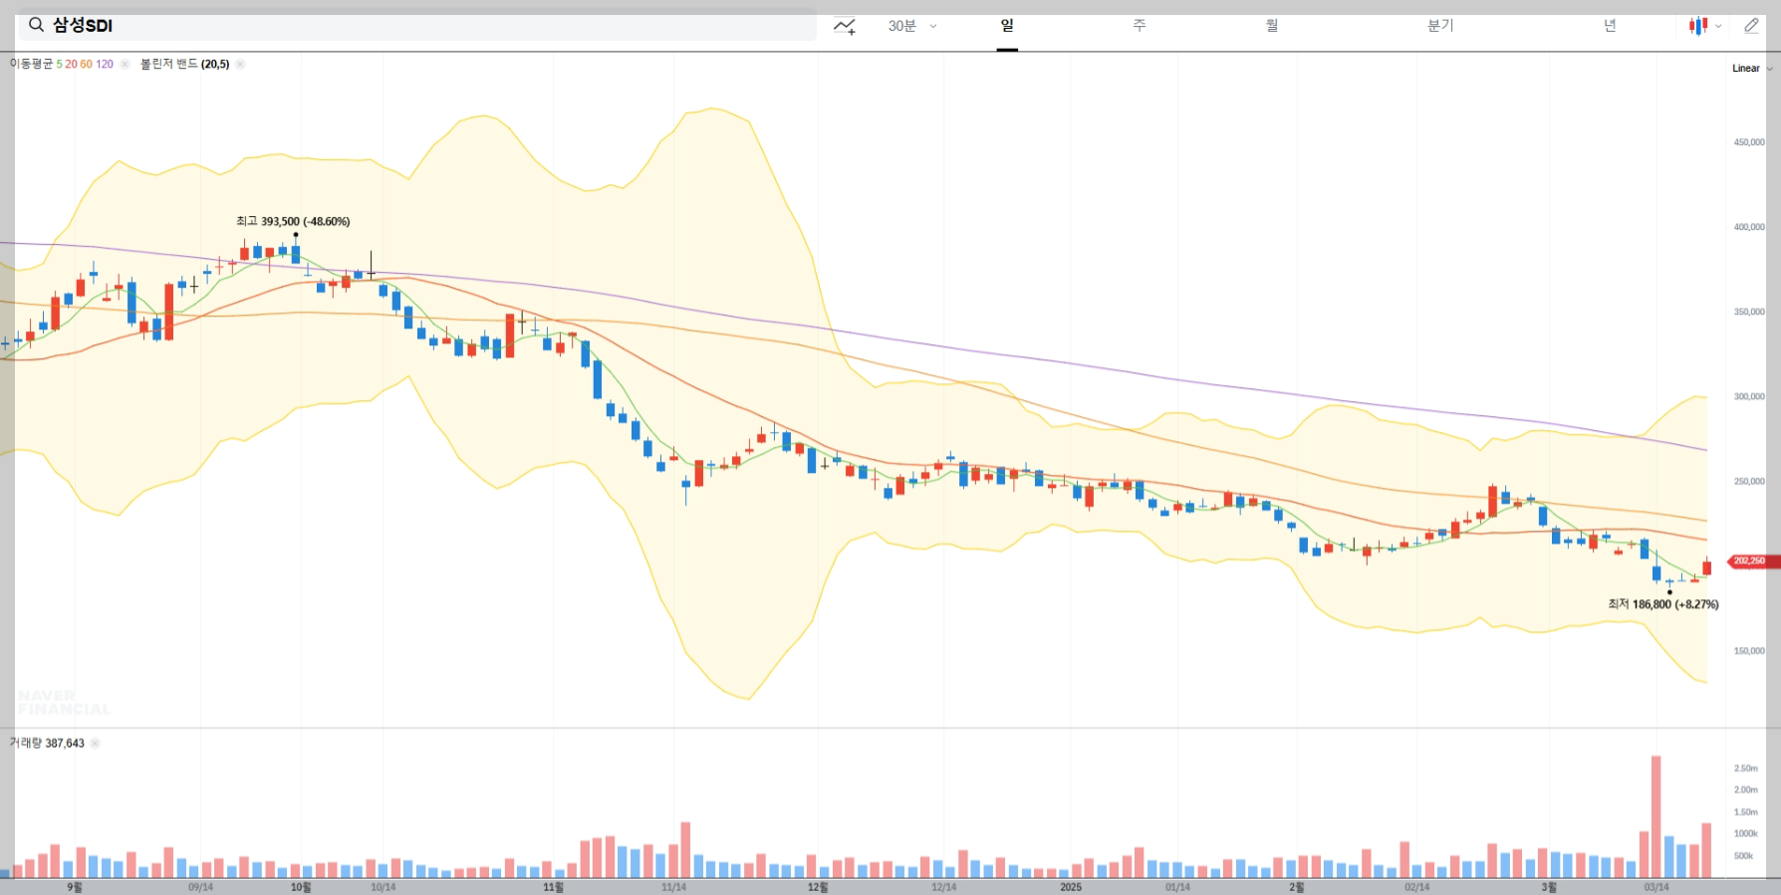Viewport: 1781px width, 895px height.
Task: Click the 01/14 date axis label
Action: pyautogui.click(x=1177, y=887)
